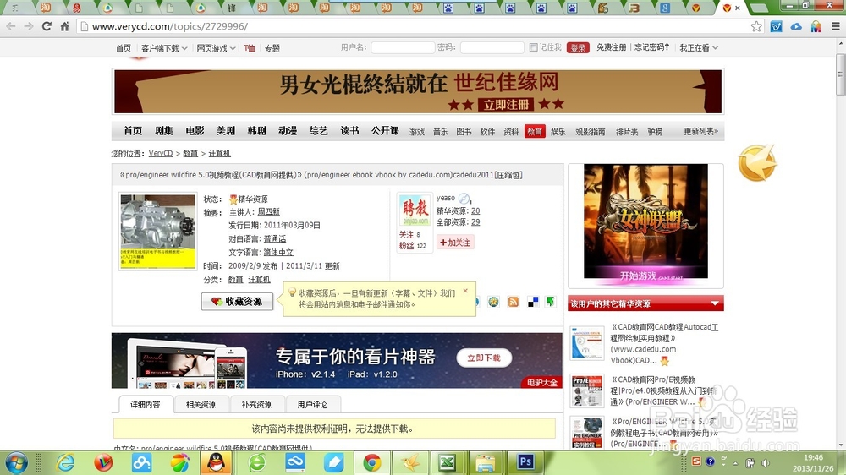This screenshot has width=846, height=475.
Task: Click the 加关注 follow button
Action: click(455, 243)
